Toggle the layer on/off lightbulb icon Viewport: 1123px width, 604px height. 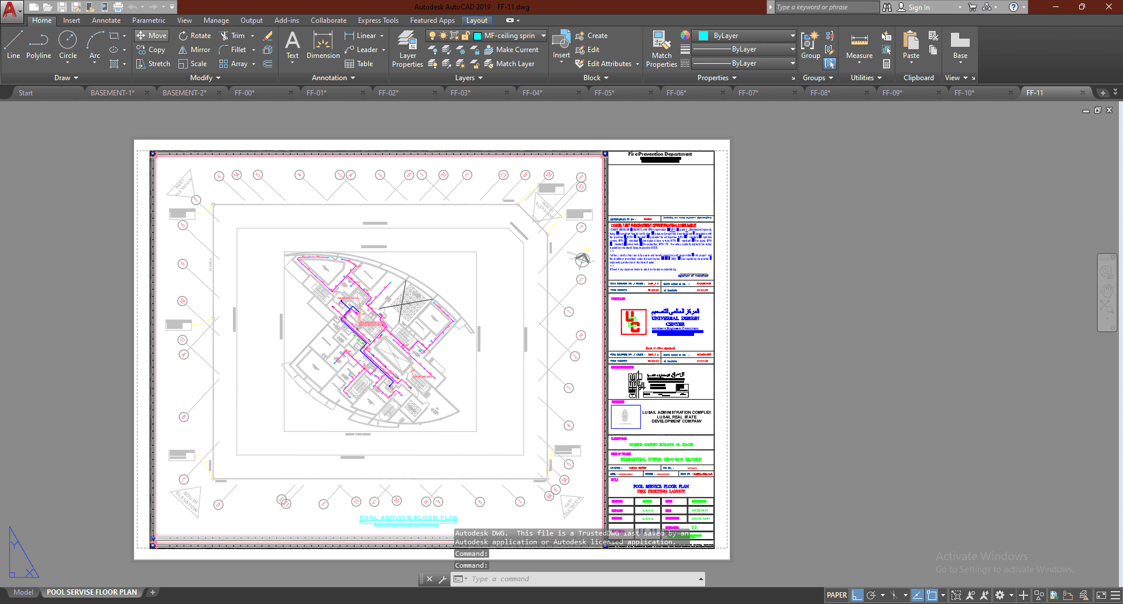click(x=432, y=36)
